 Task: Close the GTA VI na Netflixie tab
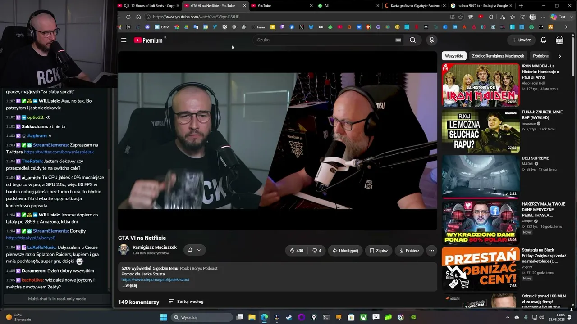click(x=245, y=6)
